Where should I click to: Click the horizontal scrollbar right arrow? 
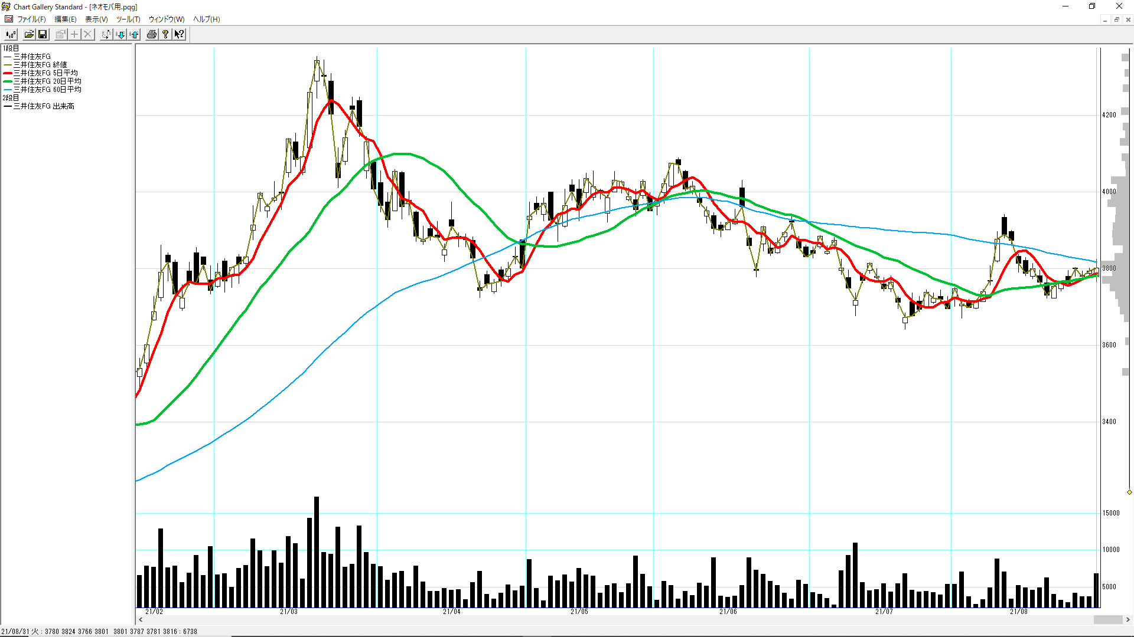1128,619
